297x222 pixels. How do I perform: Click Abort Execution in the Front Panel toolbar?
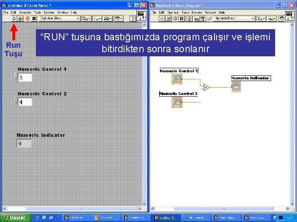coord(28,18)
